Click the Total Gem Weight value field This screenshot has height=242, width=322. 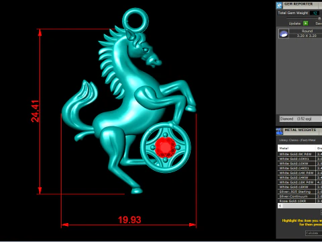pos(315,13)
